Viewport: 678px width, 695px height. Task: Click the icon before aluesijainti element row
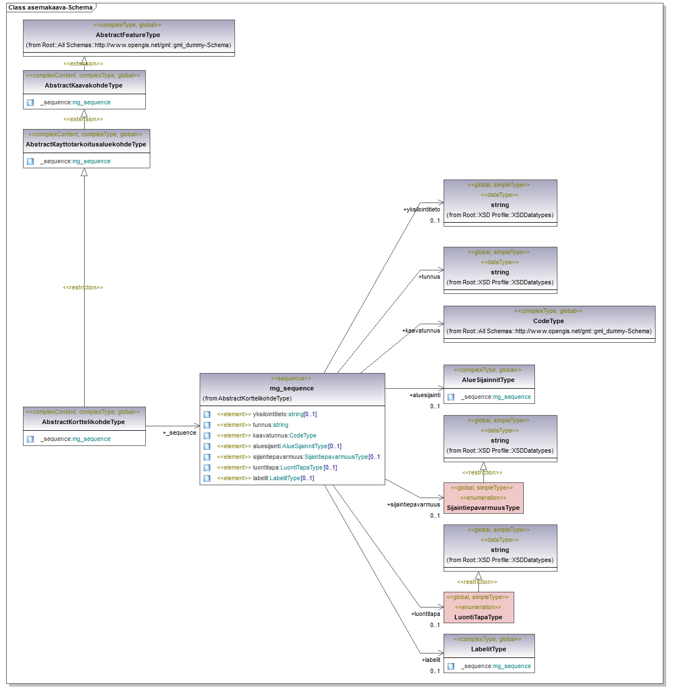[206, 447]
